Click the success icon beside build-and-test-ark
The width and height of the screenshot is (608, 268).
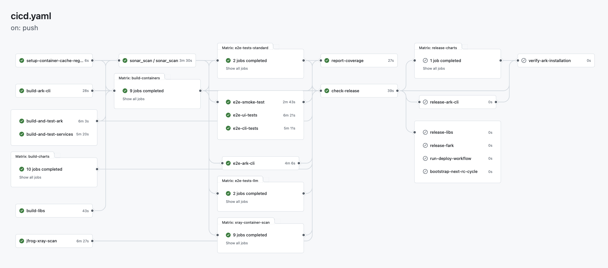point(22,121)
